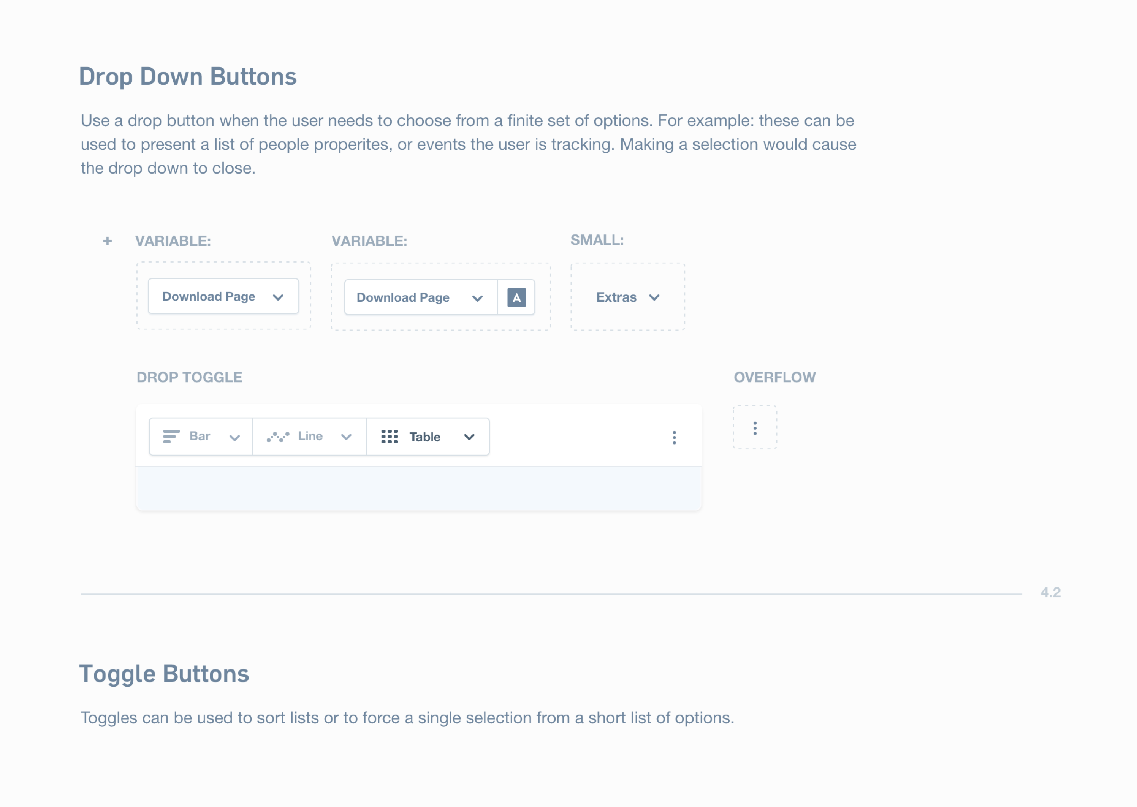
Task: Click the Table grid icon
Action: [390, 437]
